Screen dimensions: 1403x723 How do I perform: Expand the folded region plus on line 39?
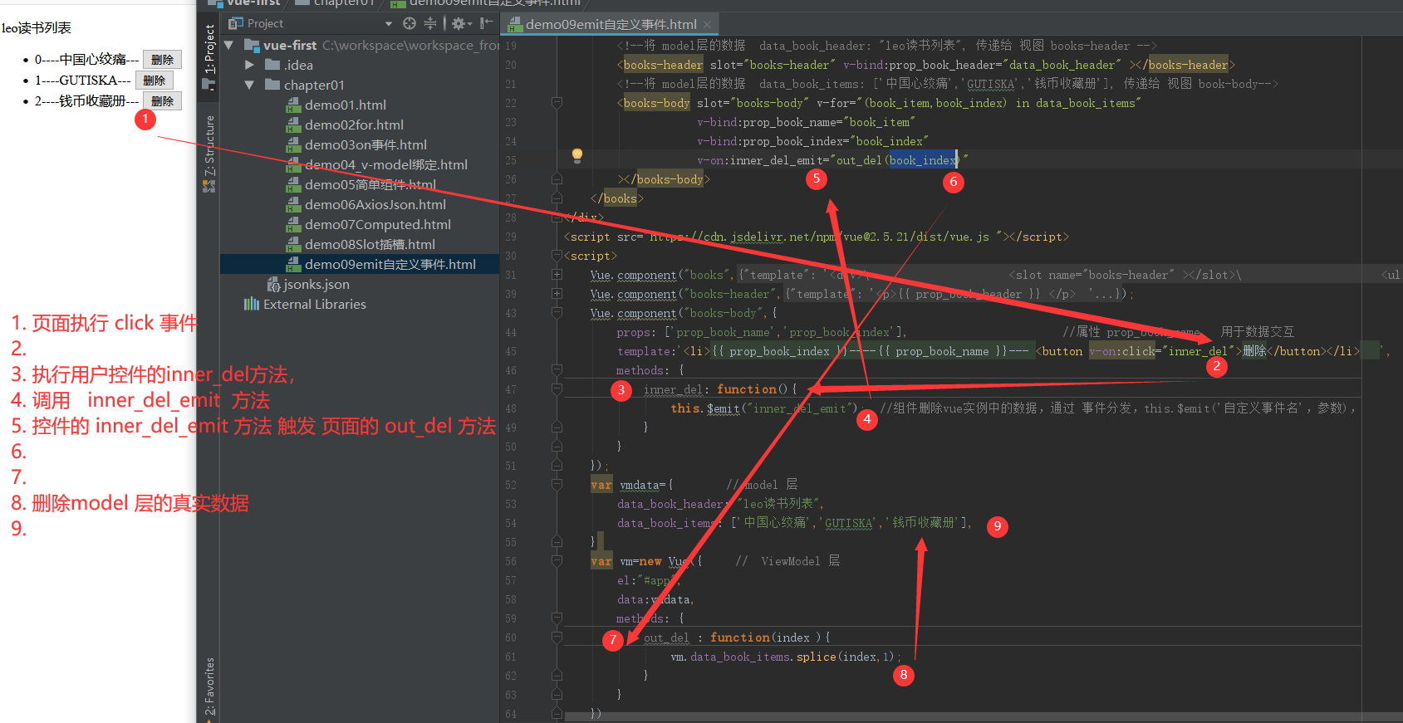pos(557,294)
